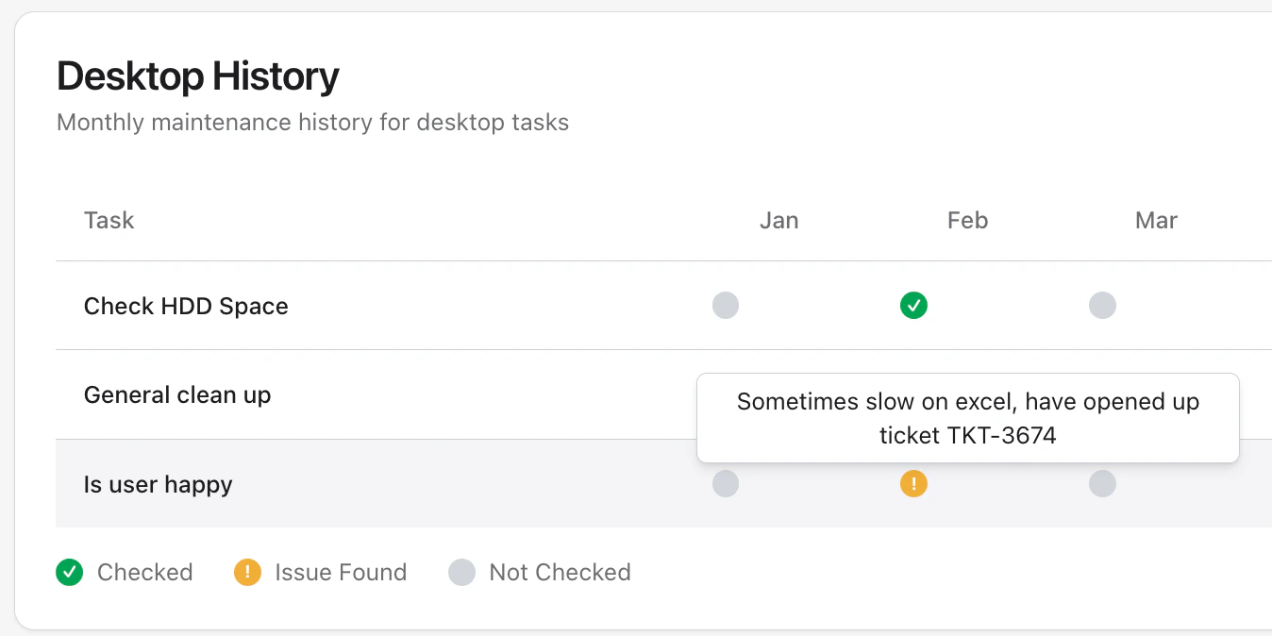Expand the Check HDD Space row
1272x636 pixels.
click(x=186, y=305)
